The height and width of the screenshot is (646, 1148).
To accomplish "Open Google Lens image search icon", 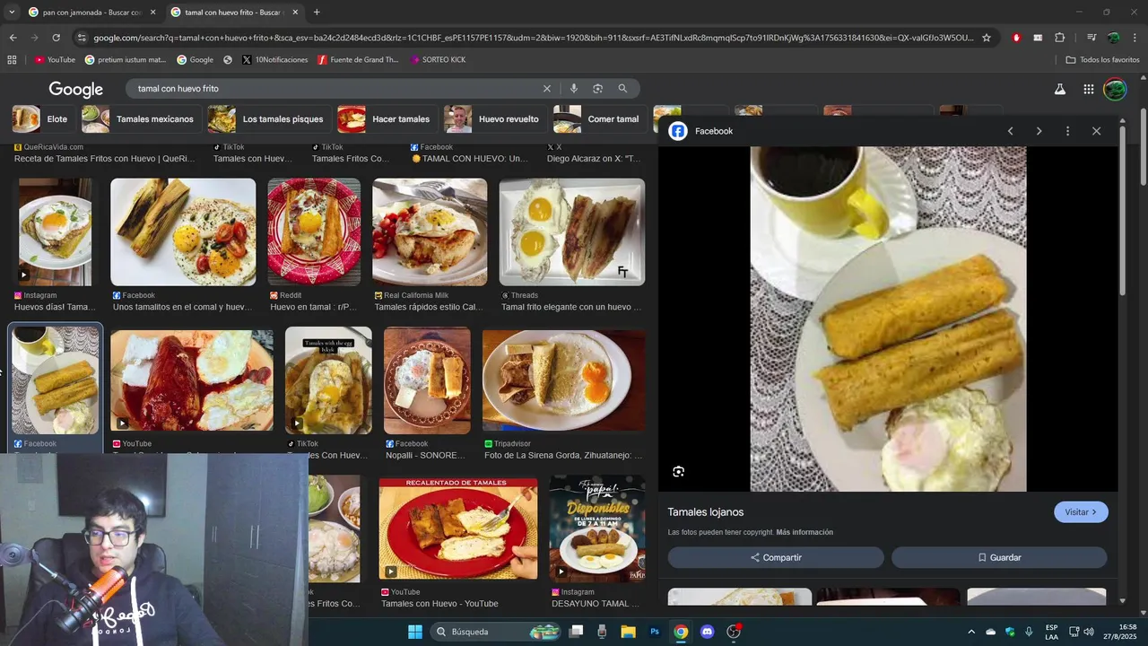I will (x=597, y=89).
